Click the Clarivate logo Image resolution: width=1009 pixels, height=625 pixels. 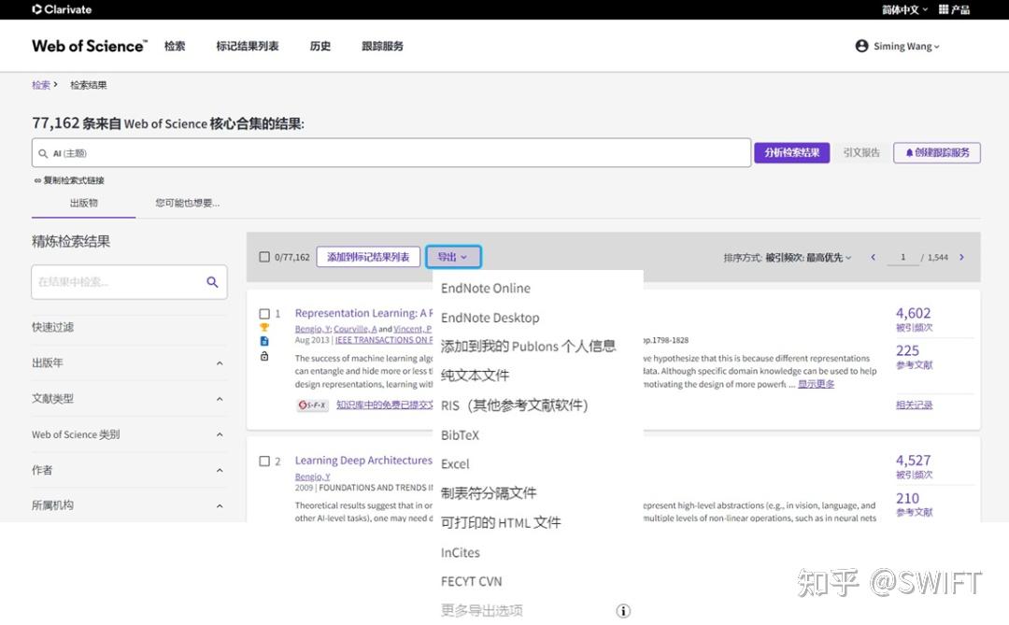tap(61, 9)
